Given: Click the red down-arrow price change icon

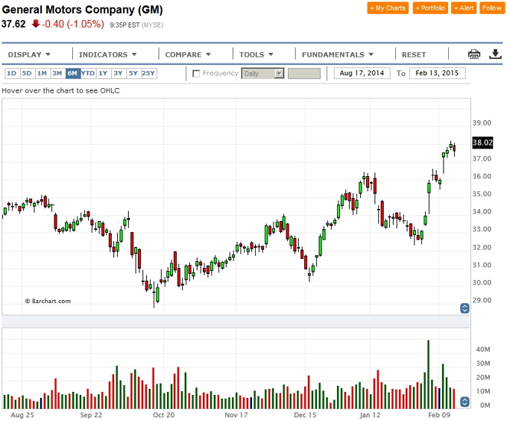Looking at the screenshot, I should (36, 24).
